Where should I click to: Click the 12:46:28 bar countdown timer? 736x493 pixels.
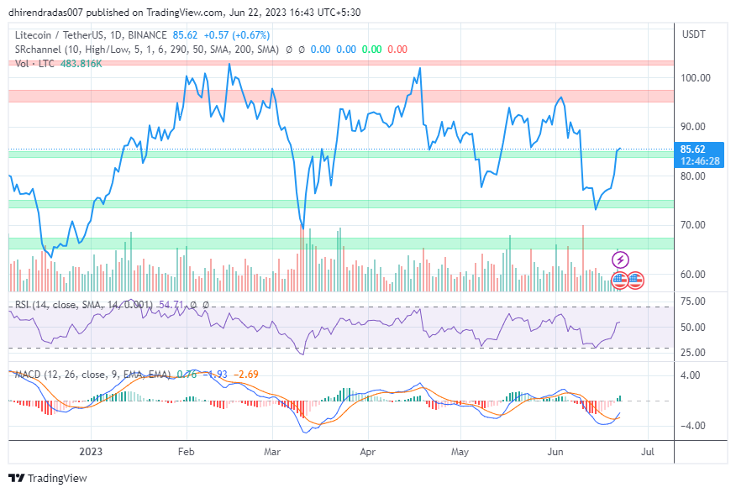tap(700, 160)
